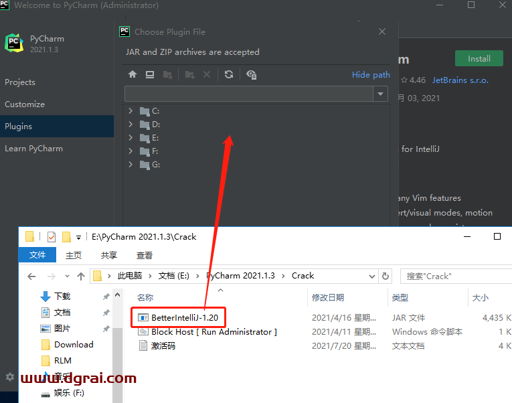This screenshot has width=512, height=403.
Task: Click quick access toolbar New Folder icon
Action: pos(67,237)
